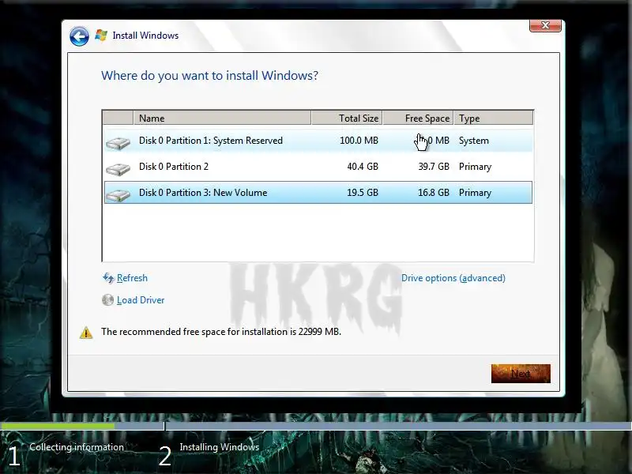The width and height of the screenshot is (632, 474).
Task: Sort by the Free Space column header
Action: tap(418, 118)
